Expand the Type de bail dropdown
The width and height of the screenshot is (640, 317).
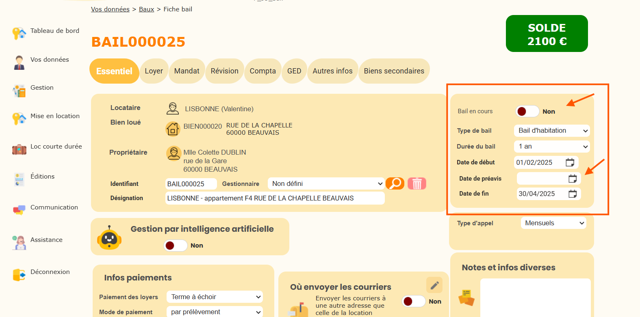551,131
